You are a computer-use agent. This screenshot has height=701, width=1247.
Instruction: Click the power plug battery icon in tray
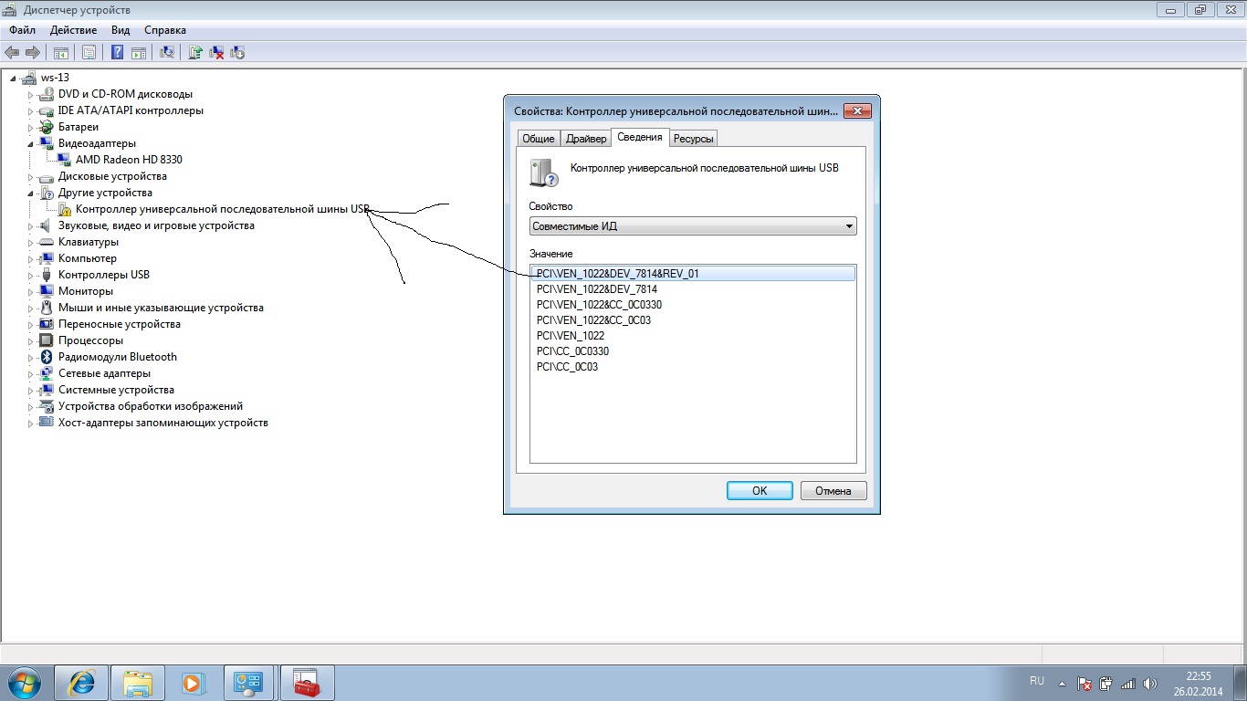tap(1106, 683)
